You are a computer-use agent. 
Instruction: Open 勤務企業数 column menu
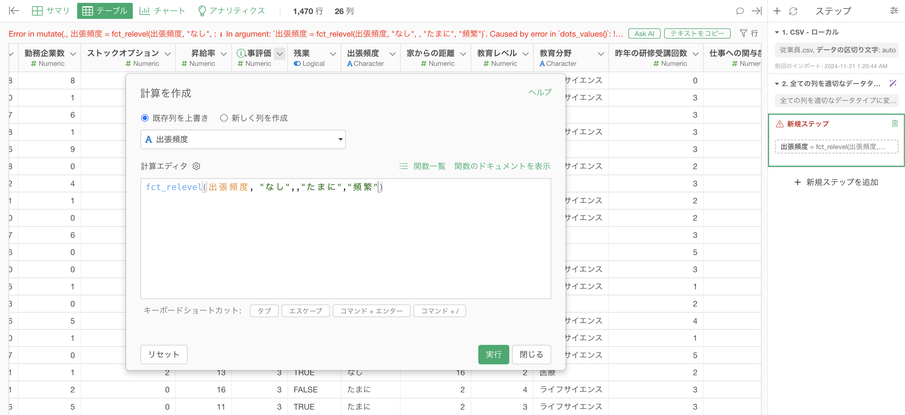click(73, 54)
